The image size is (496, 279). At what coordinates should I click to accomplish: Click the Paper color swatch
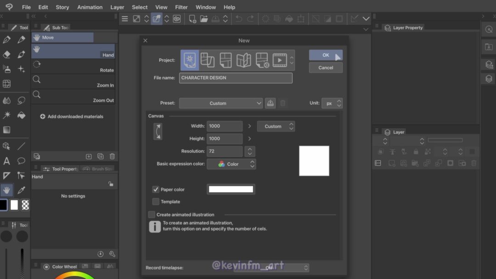point(231,189)
